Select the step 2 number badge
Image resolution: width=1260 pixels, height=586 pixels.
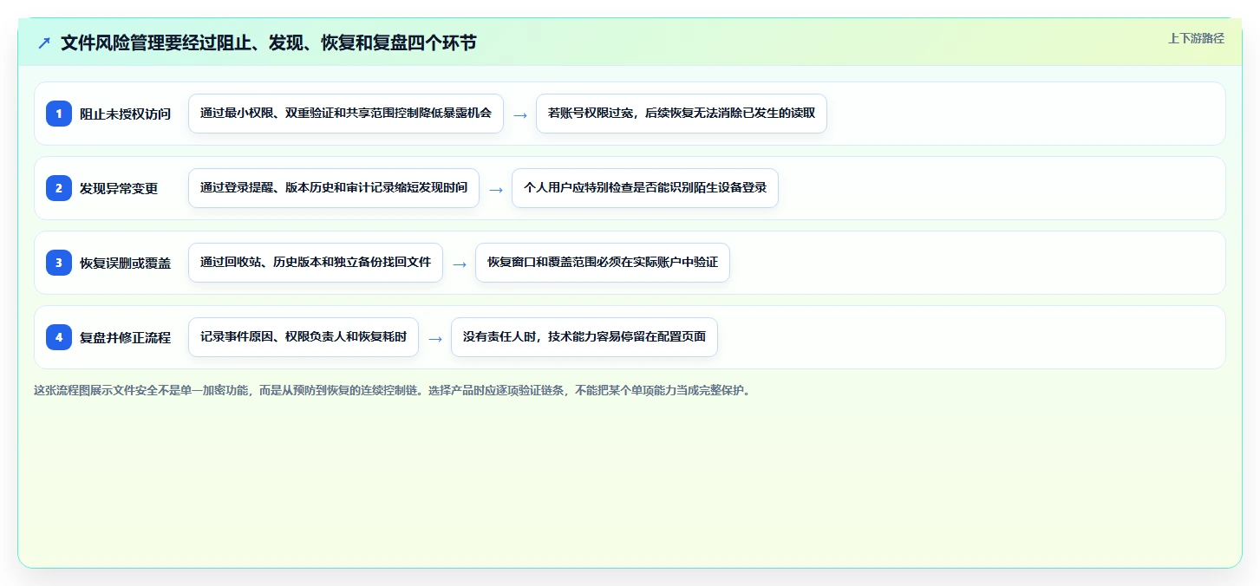[59, 188]
